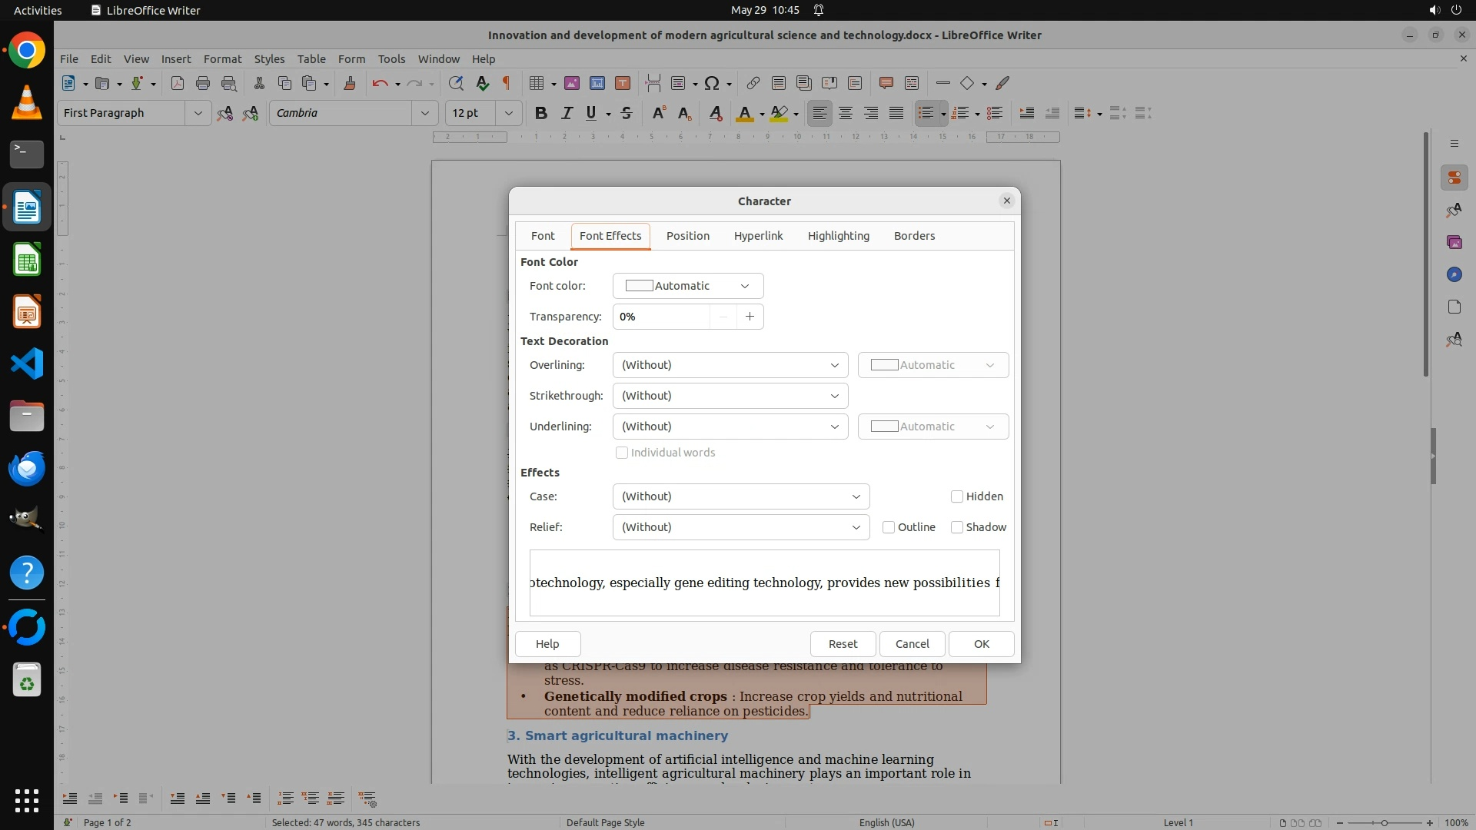Tick the Shadow checkbox
This screenshot has height=830, width=1476.
[957, 527]
